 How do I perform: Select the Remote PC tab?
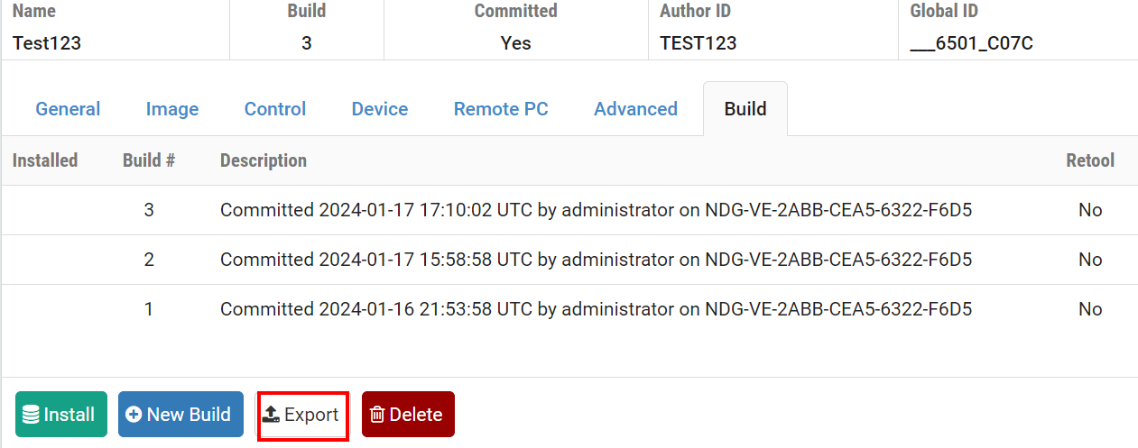501,109
